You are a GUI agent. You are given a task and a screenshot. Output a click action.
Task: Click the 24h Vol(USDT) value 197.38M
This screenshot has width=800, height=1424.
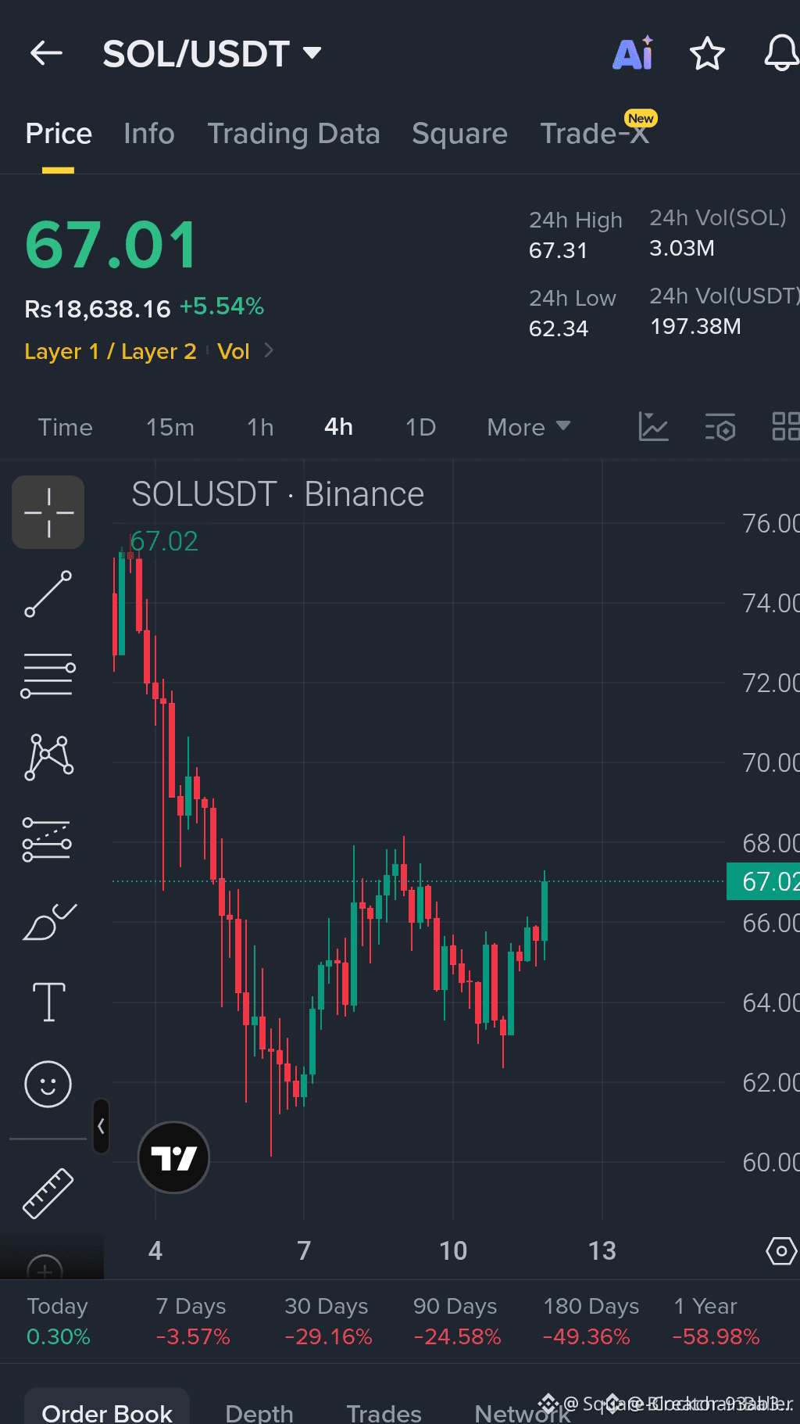click(696, 326)
